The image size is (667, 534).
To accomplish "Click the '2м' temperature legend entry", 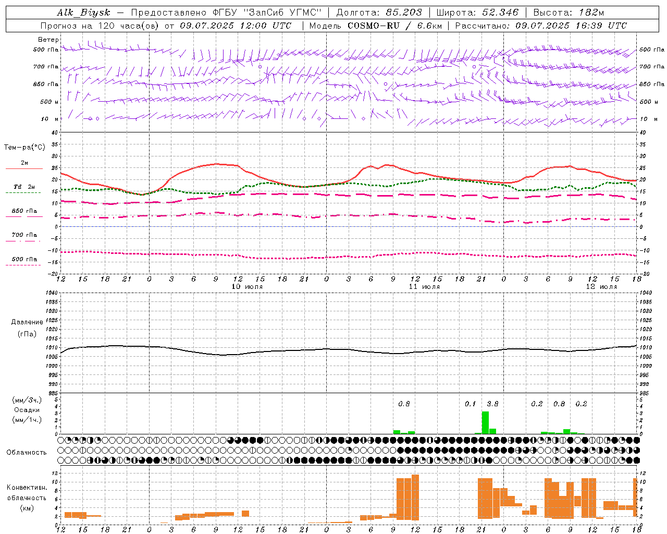I will point(24,163).
